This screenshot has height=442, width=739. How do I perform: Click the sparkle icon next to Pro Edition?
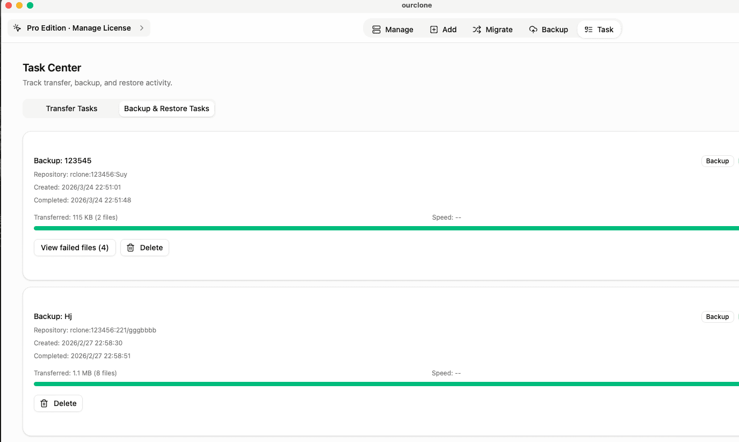pyautogui.click(x=17, y=27)
